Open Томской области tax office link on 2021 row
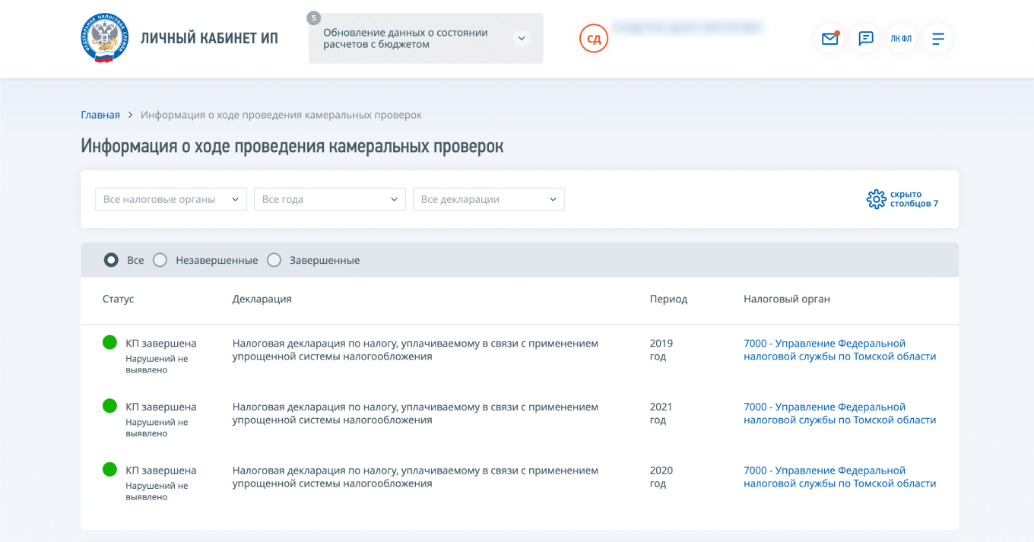Image resolution: width=1034 pixels, height=542 pixels. click(x=839, y=413)
